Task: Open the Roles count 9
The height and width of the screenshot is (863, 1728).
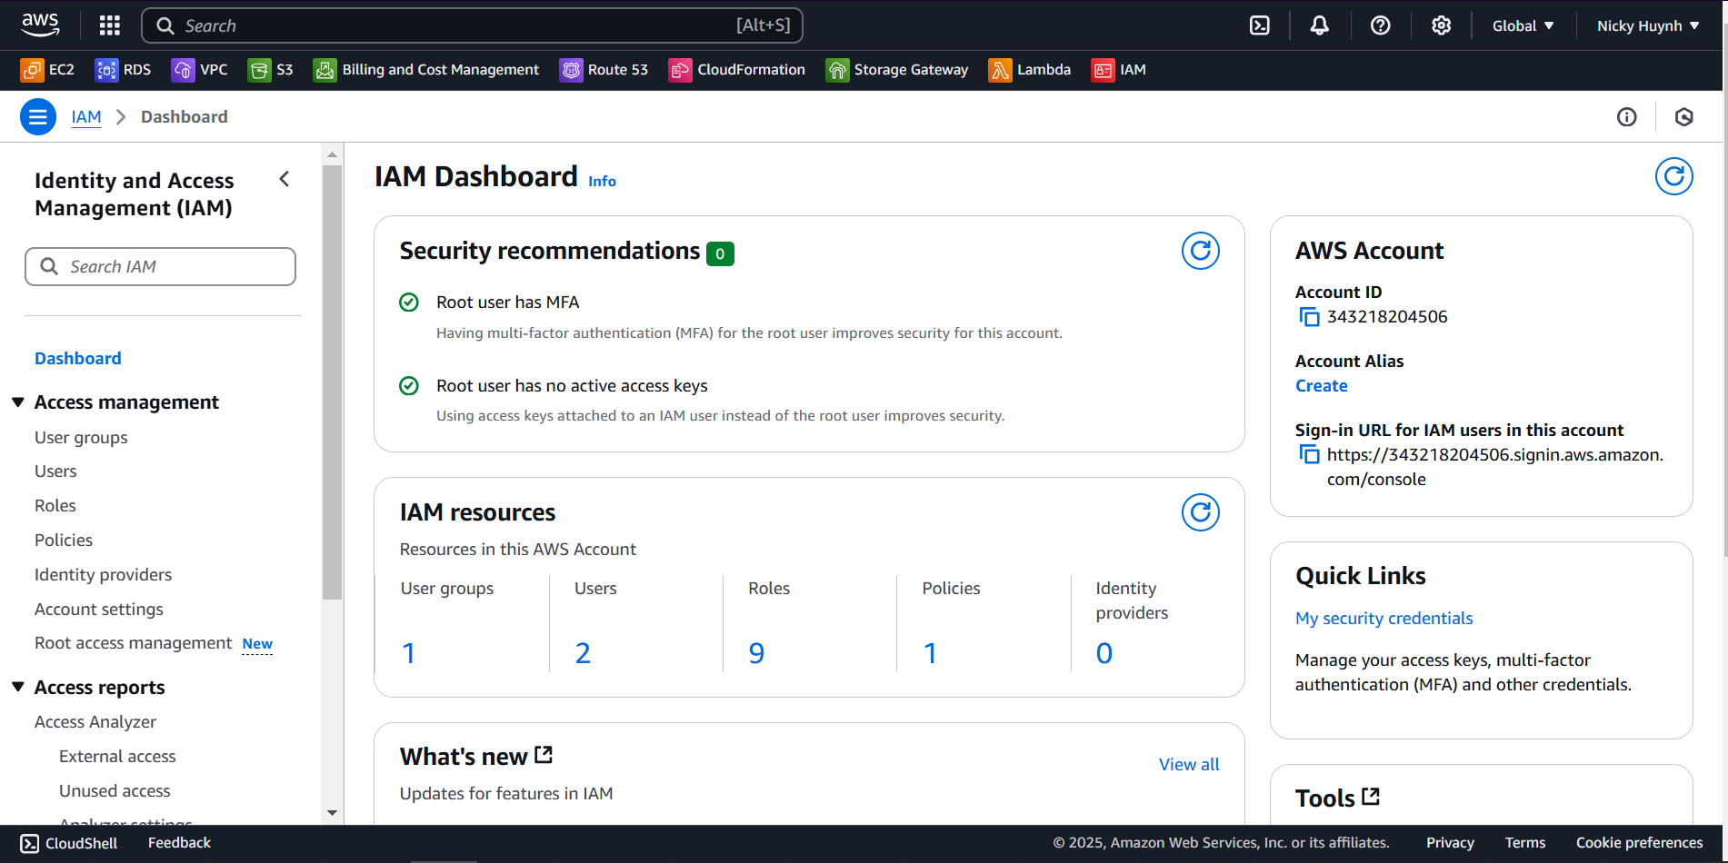Action: [x=756, y=653]
